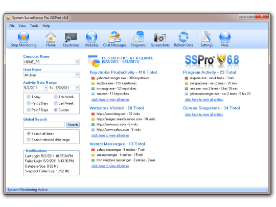Click the green swatch beside msn windows messenger
This screenshot has width=276, height=207.
click(93, 160)
